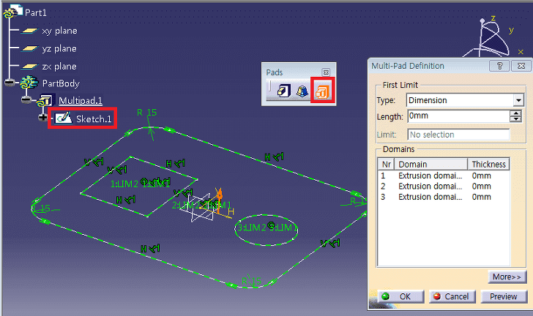Image resolution: width=533 pixels, height=316 pixels.
Task: Click 0mm thickness of domain 1
Action: [481, 176]
